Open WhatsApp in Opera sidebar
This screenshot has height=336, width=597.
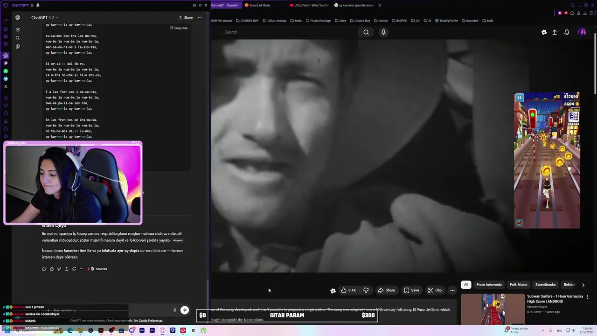point(6,71)
